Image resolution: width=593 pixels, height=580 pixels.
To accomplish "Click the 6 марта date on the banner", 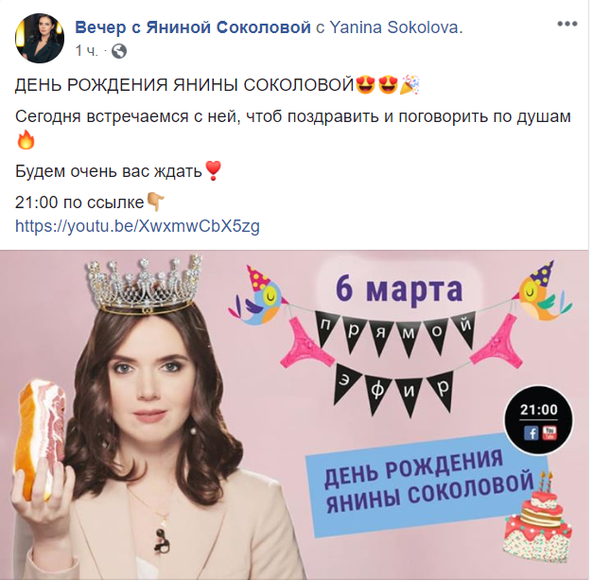I will tap(399, 290).
